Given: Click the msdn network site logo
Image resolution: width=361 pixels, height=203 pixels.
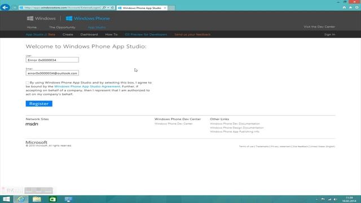Looking at the screenshot, I should pos(32,124).
